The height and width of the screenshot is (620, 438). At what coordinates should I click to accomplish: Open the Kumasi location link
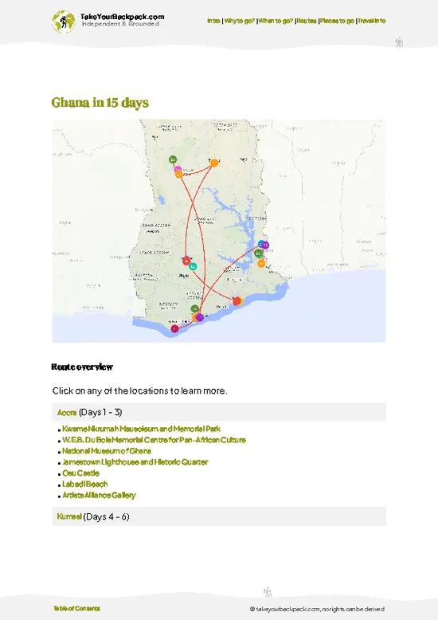coord(69,516)
